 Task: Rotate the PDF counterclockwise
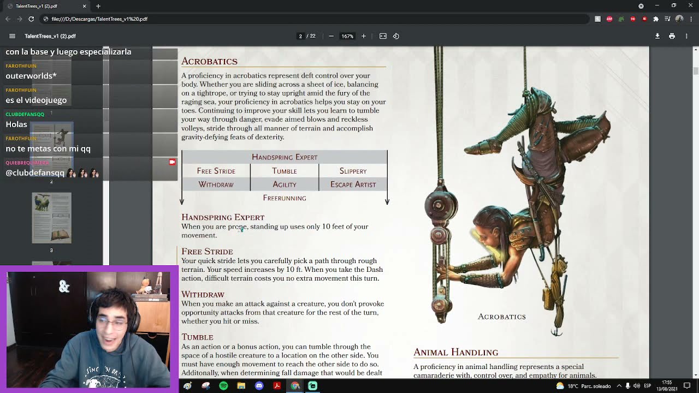click(x=396, y=36)
